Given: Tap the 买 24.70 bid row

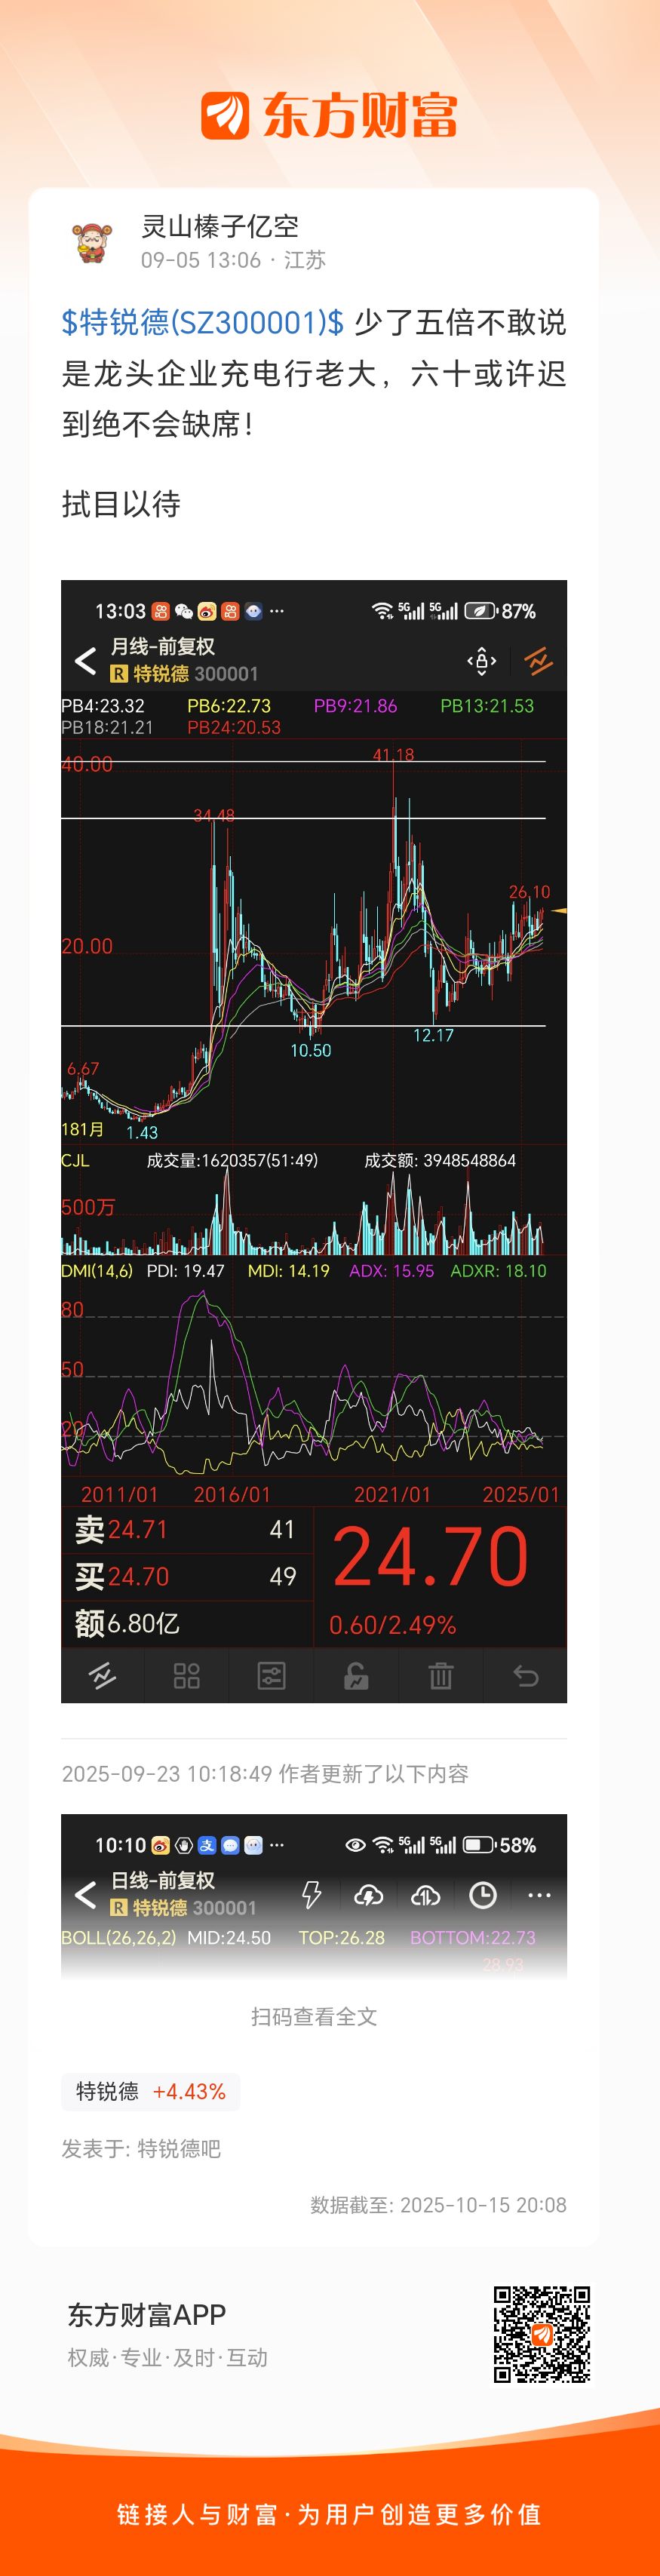Looking at the screenshot, I should 187,1576.
